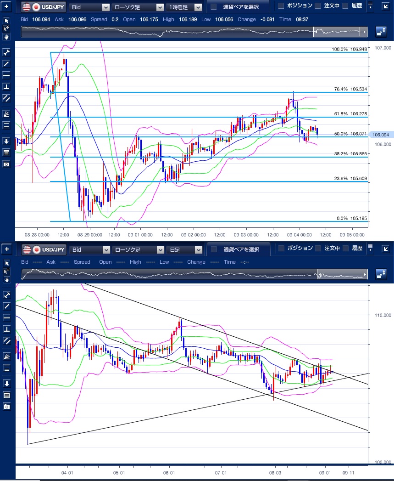This screenshot has height=481, width=394.
Task: Select the trend line tool in top chart
Action: click(6, 63)
